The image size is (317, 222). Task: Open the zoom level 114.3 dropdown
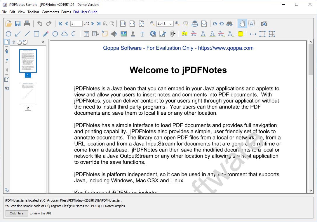(171, 24)
